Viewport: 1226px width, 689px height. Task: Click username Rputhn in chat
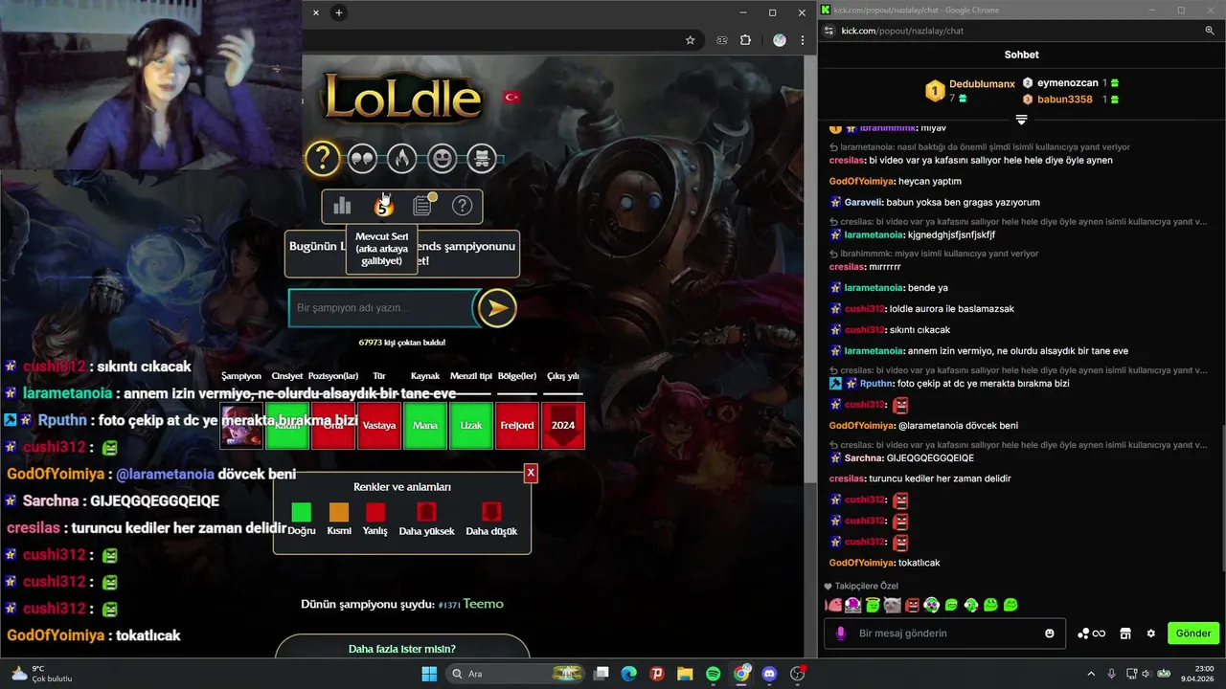(x=875, y=383)
